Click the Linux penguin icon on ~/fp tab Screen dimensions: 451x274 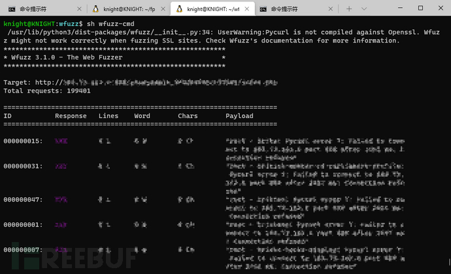96,9
